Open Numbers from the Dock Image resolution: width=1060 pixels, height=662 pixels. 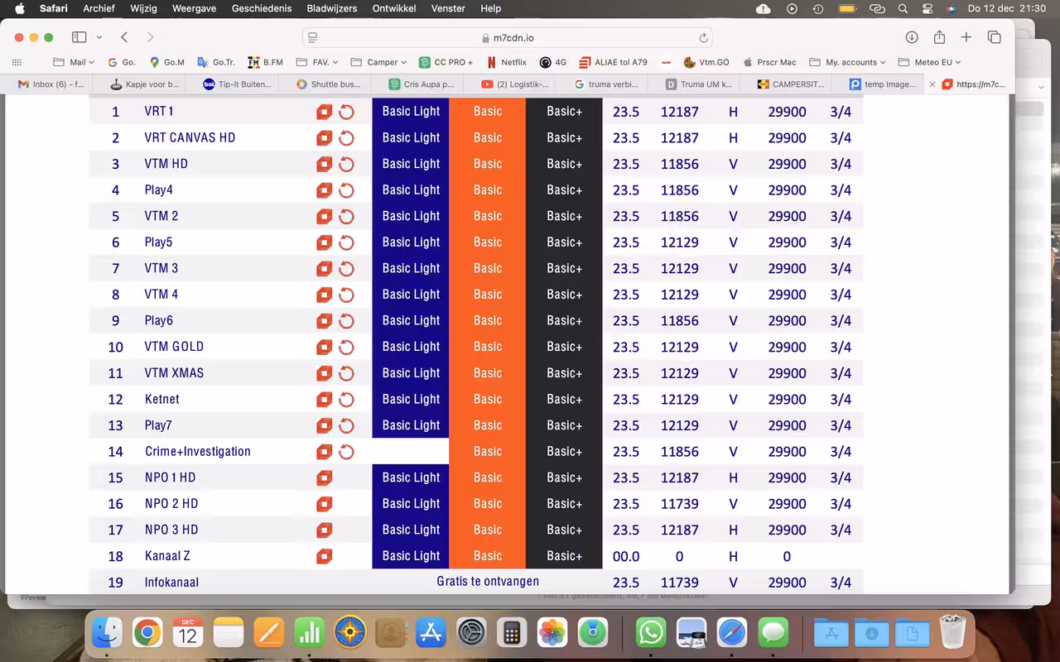pos(309,634)
